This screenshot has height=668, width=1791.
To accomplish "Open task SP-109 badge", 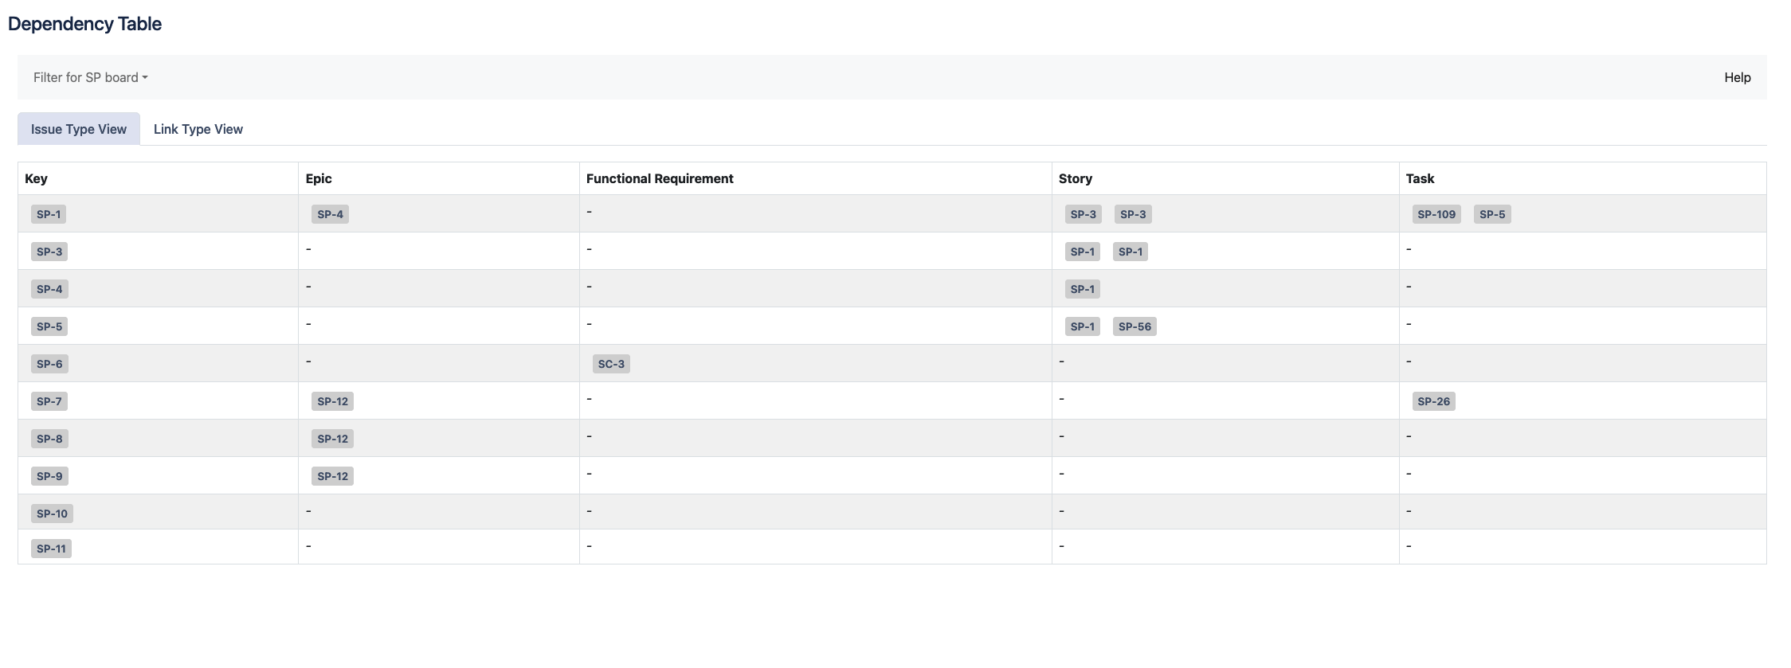I will click(x=1436, y=214).
